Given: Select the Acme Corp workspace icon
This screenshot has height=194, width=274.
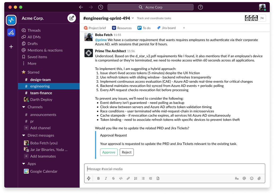Looking at the screenshot, I should (x=11, y=20).
